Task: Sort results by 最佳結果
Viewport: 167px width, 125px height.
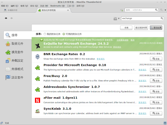Action: [x=156, y=28]
